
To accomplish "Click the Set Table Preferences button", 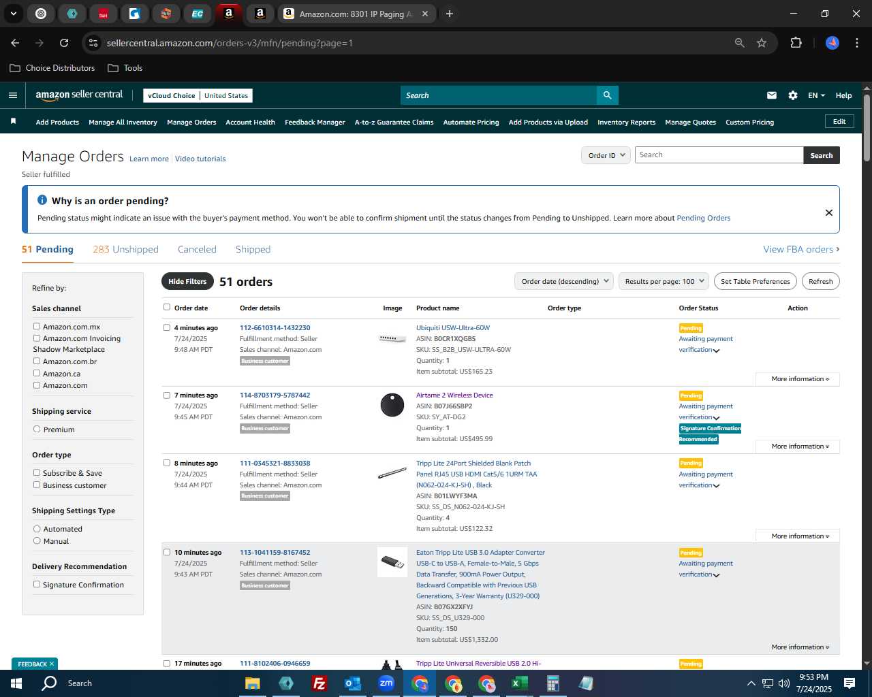I will 756,281.
